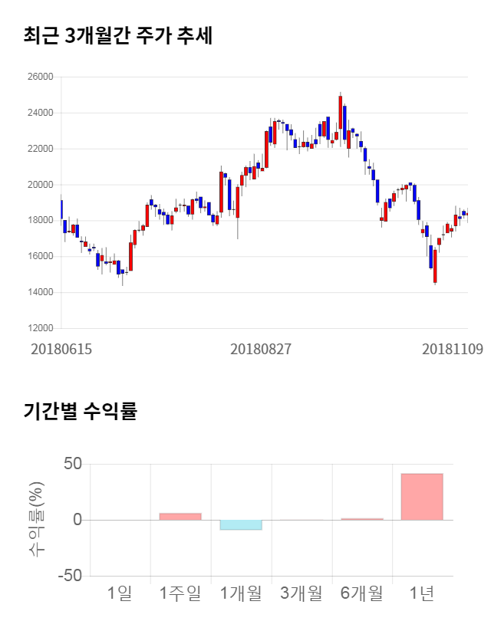Select the 3개월 period label
Viewport: 491px width, 621px height.
click(302, 593)
